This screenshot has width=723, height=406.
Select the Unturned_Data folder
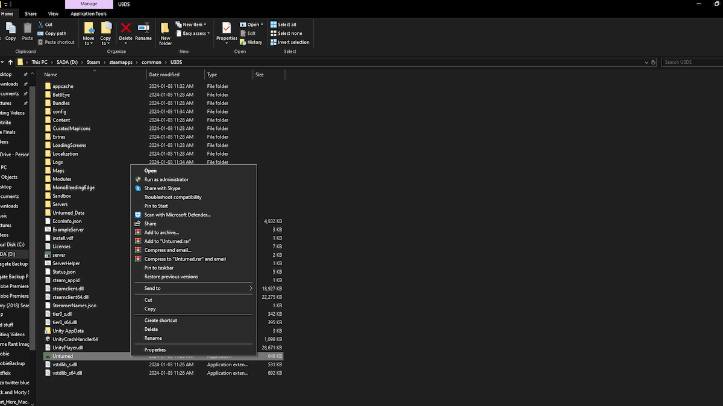pos(68,213)
